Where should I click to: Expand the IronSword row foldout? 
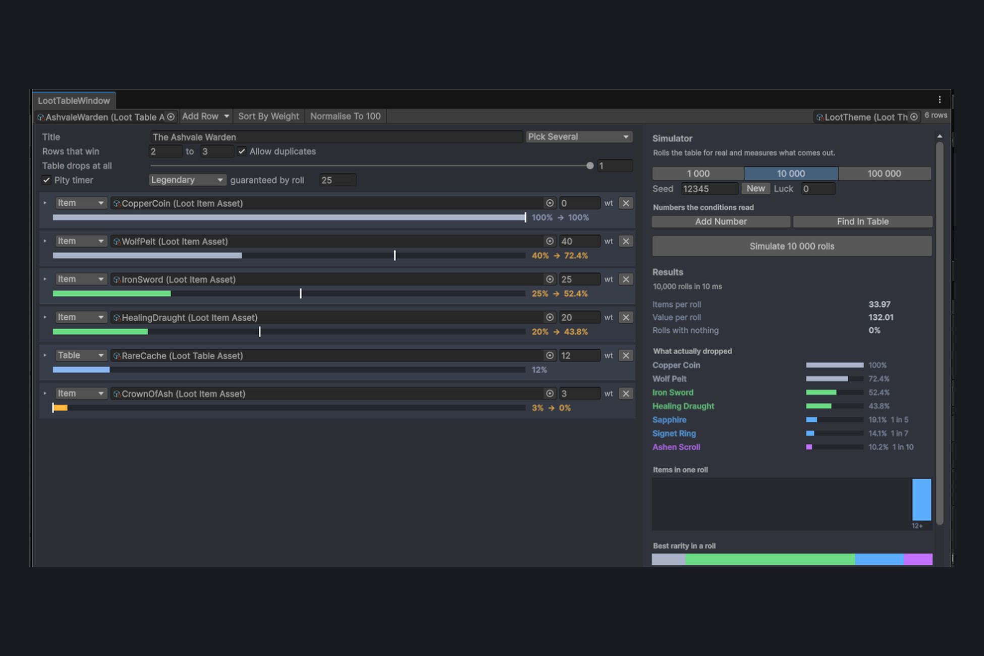coord(45,279)
